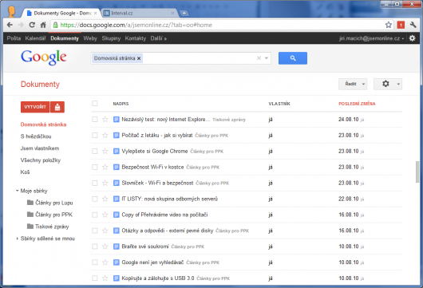
Task: Toggle the select-all checkbox in header
Action: point(95,103)
